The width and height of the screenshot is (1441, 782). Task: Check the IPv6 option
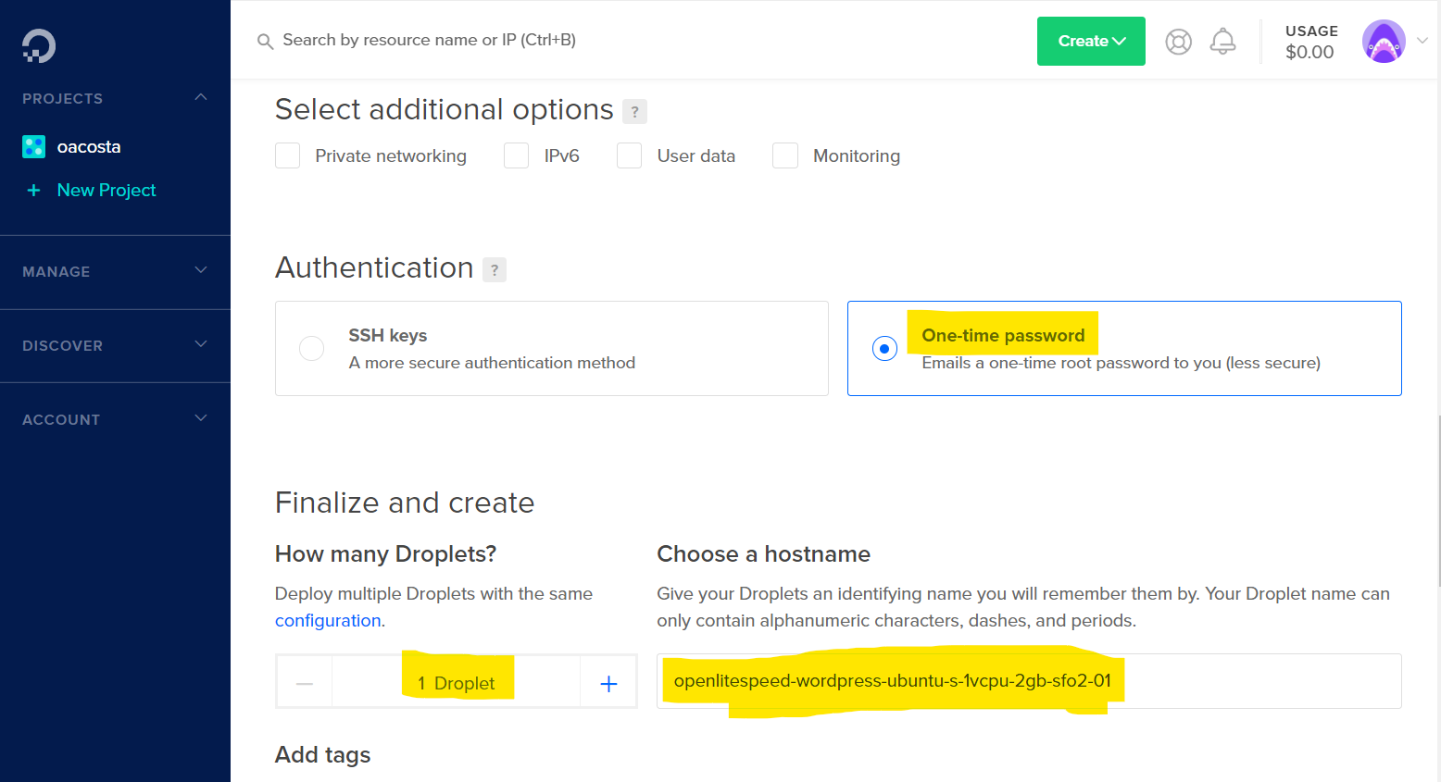click(516, 155)
